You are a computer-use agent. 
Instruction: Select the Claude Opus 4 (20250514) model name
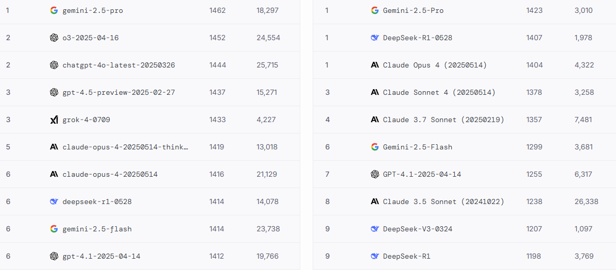[x=435, y=65]
